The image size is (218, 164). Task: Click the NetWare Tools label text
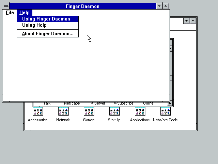pos(165,120)
